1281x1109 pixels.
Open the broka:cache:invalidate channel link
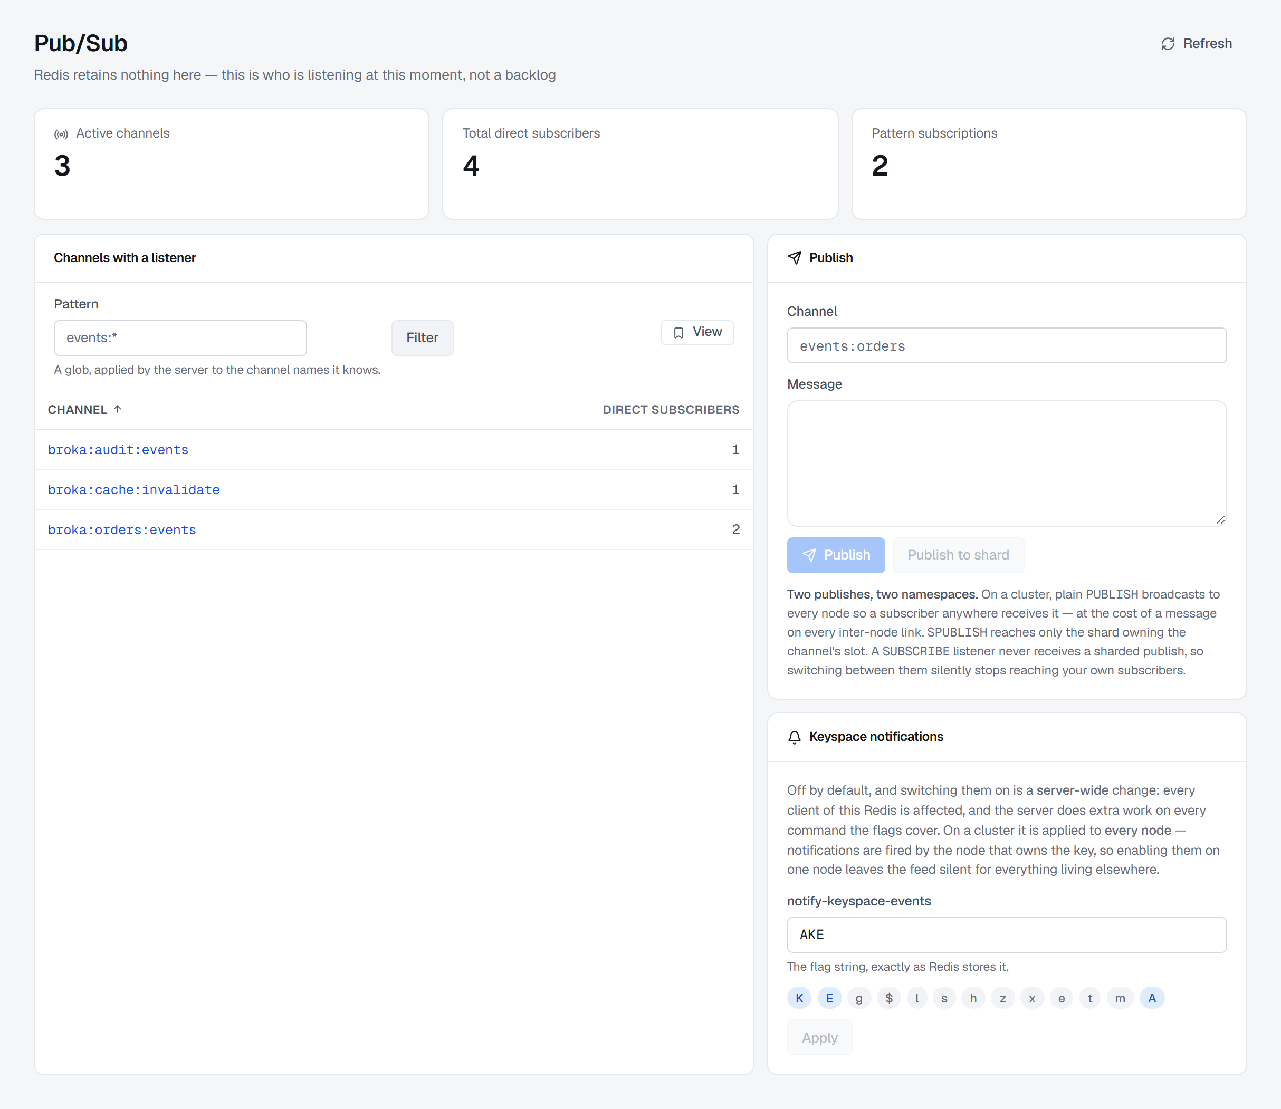click(133, 490)
